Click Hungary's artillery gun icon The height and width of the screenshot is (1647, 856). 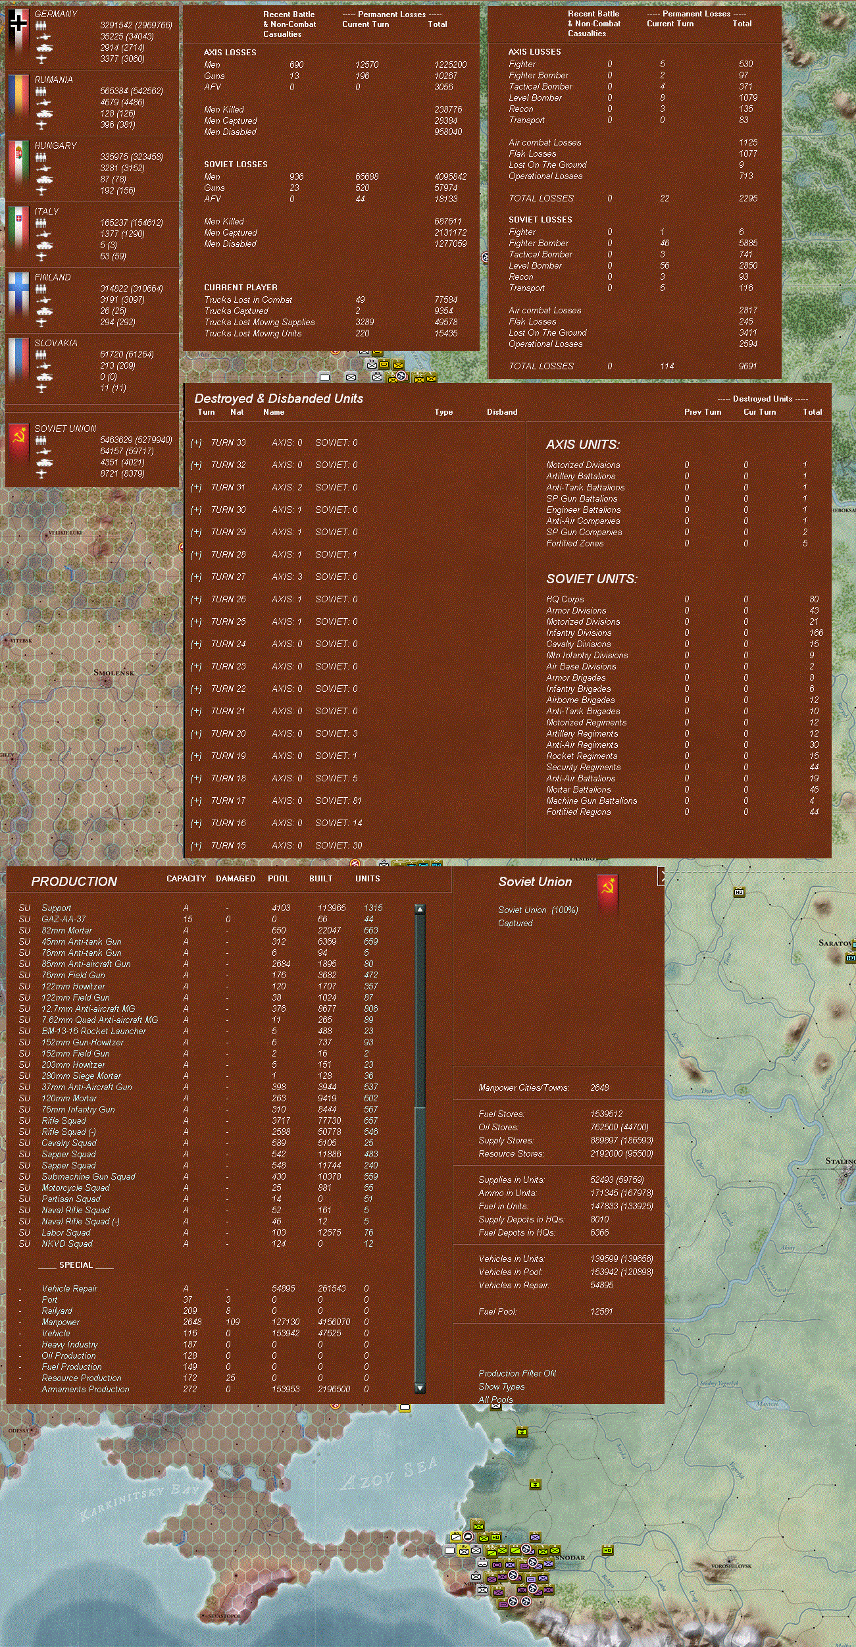[43, 169]
